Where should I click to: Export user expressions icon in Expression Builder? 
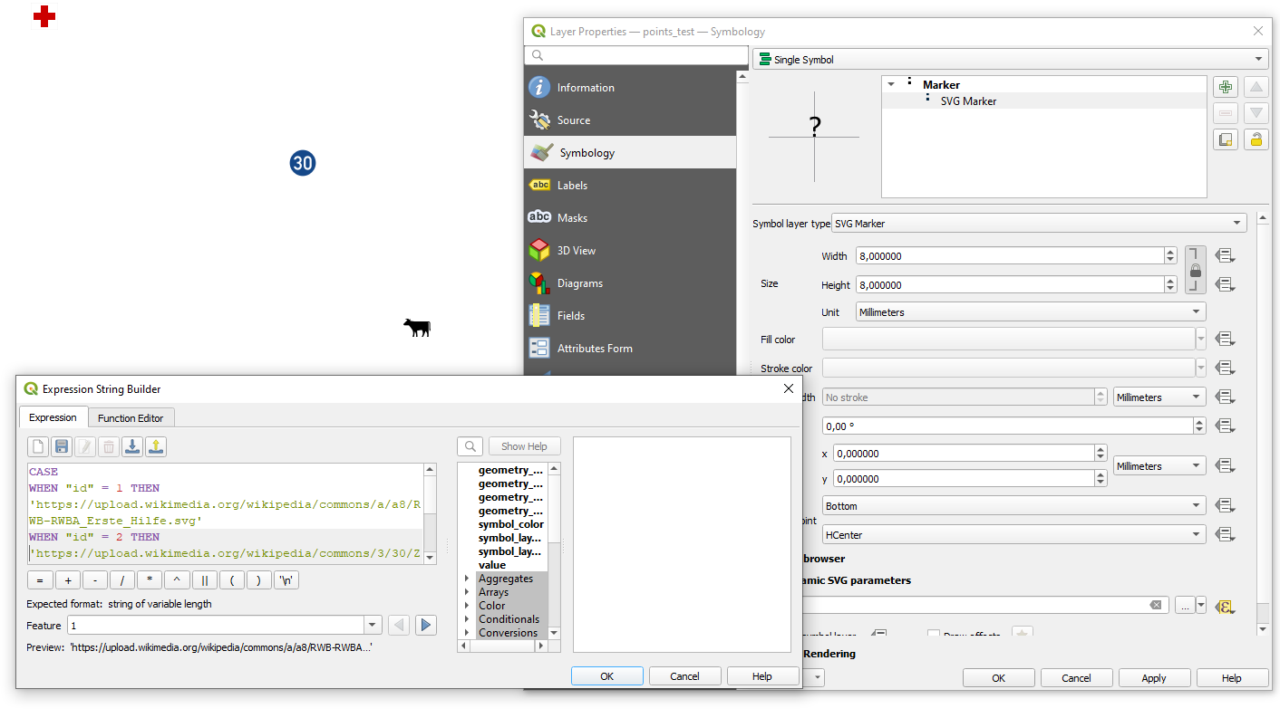[156, 446]
